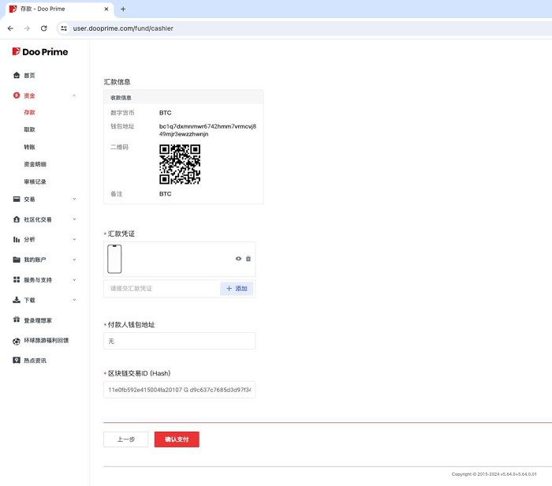552x486 pixels.
Task: Click the eye preview icon on uploaded voucher
Action: click(238, 259)
